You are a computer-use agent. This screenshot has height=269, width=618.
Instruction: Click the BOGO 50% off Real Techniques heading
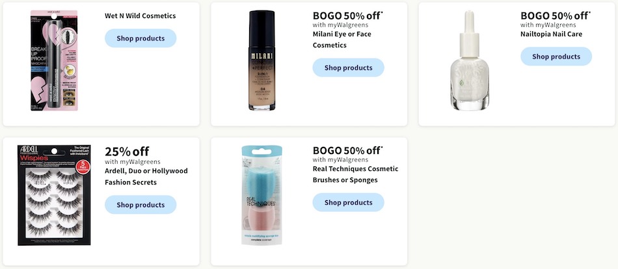coord(347,150)
